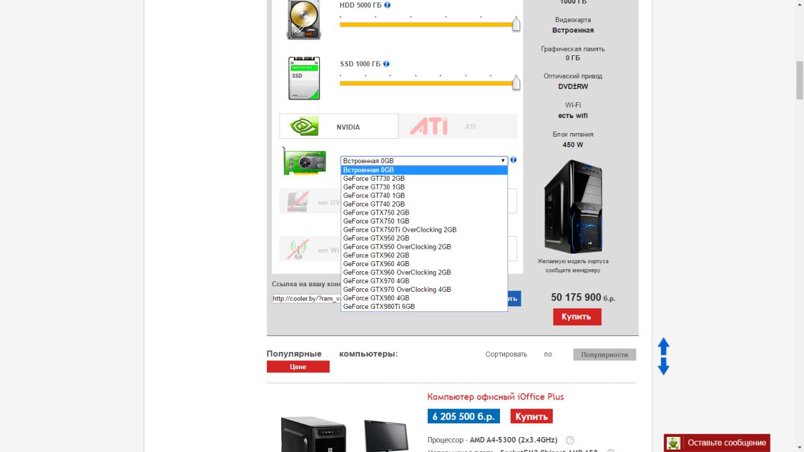804x452 pixels.
Task: Click the 0 ГБ graphics memory value
Action: pyautogui.click(x=573, y=58)
